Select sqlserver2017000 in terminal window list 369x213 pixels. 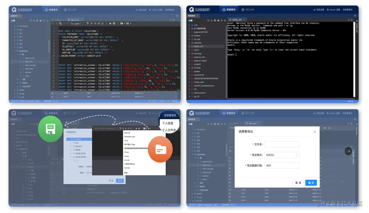201,32
